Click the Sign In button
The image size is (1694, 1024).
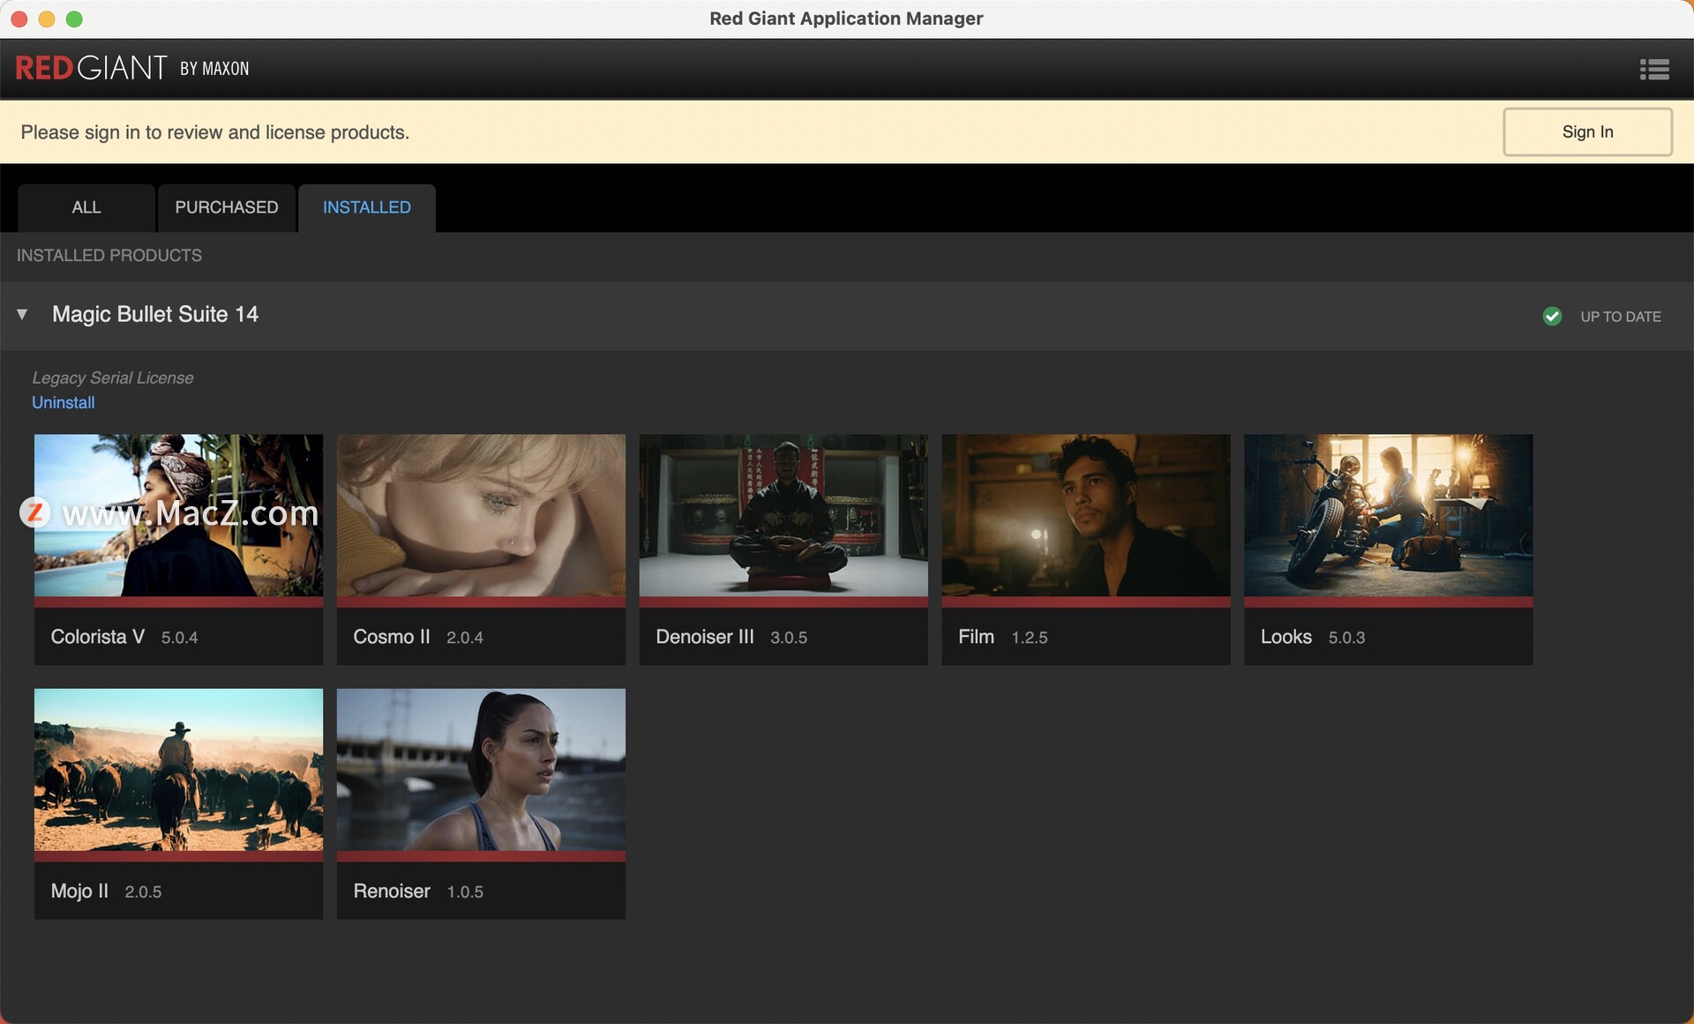tap(1587, 131)
